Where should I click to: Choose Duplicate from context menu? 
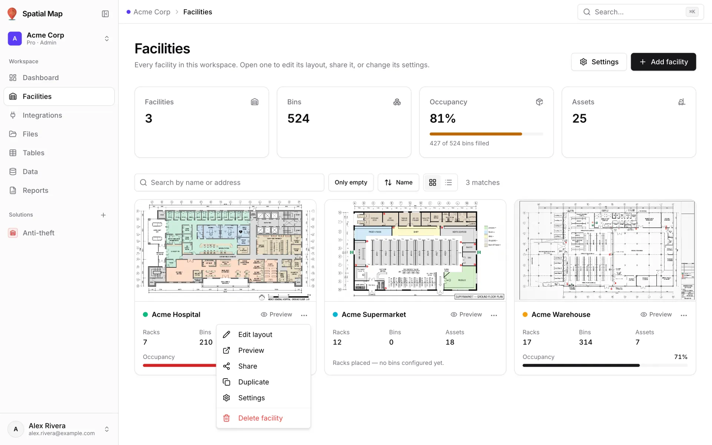pos(263,382)
